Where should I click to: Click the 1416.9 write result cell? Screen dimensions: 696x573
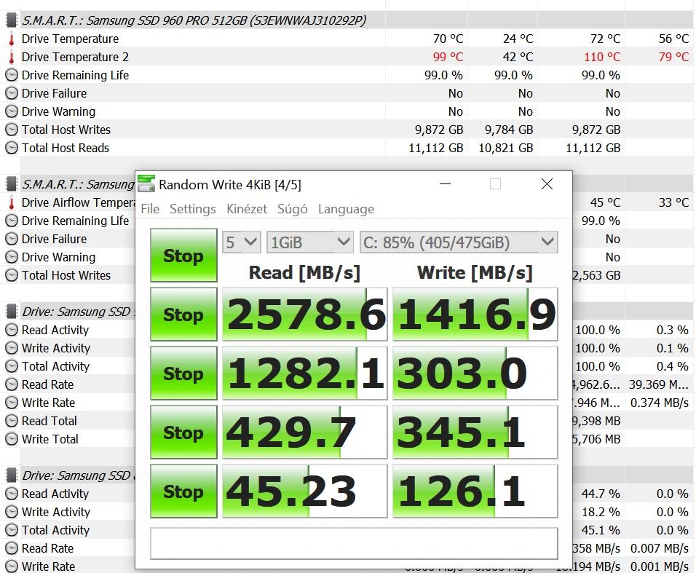475,315
